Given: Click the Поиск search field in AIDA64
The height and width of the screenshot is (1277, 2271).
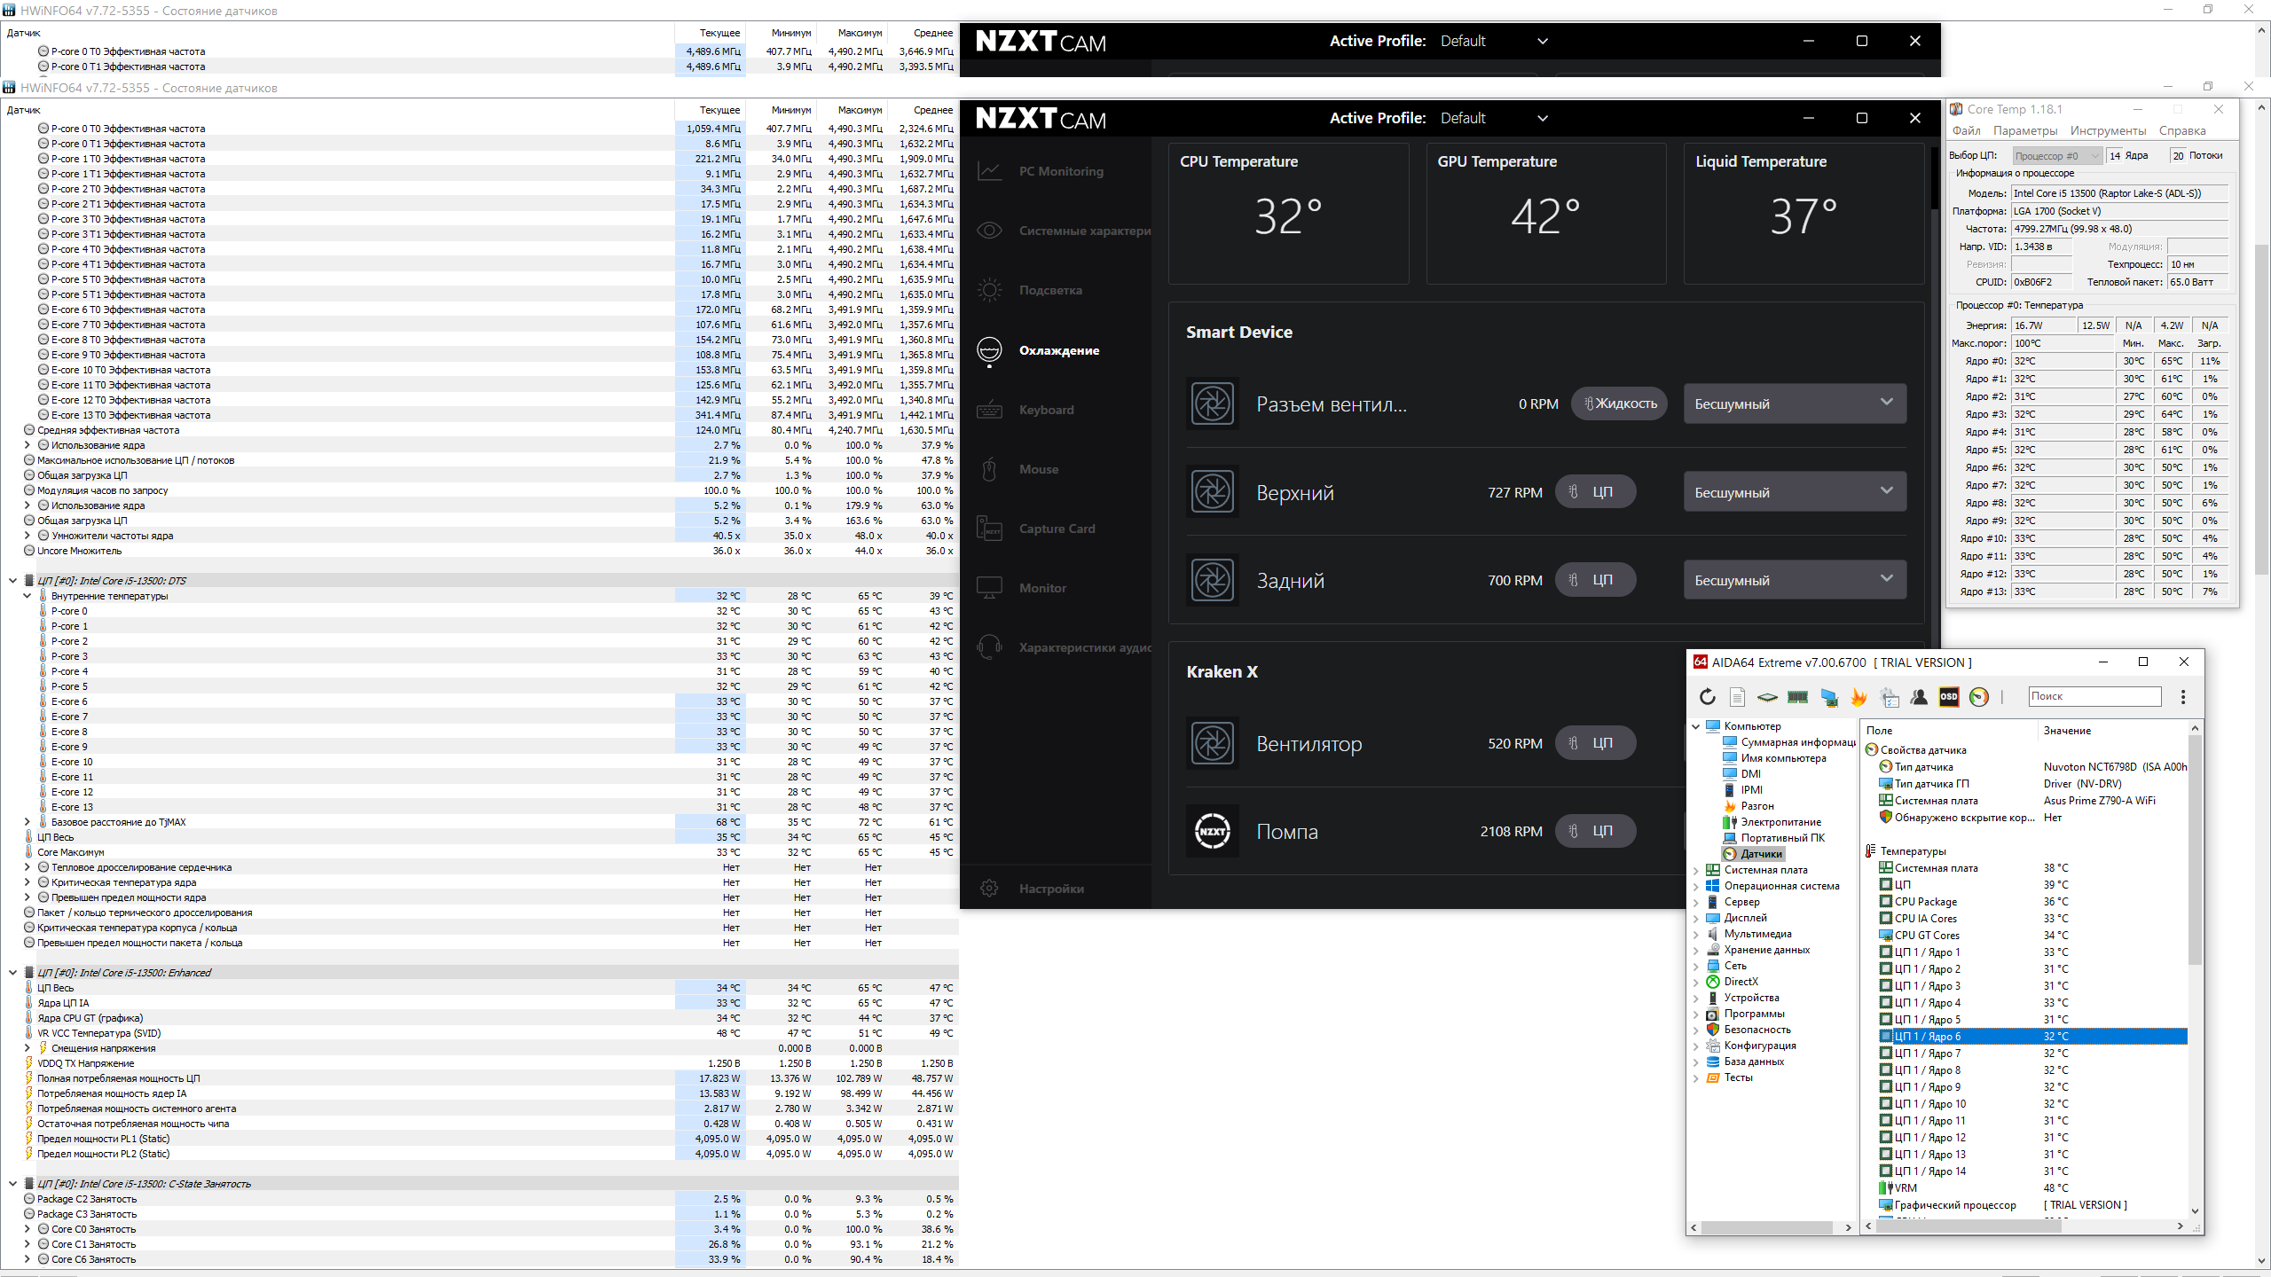Looking at the screenshot, I should pyautogui.click(x=2094, y=696).
